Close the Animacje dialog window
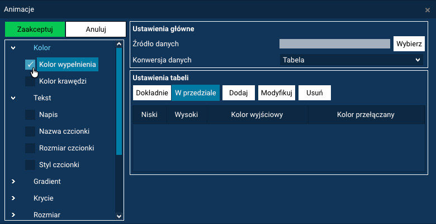The height and width of the screenshot is (224, 436). tap(428, 9)
